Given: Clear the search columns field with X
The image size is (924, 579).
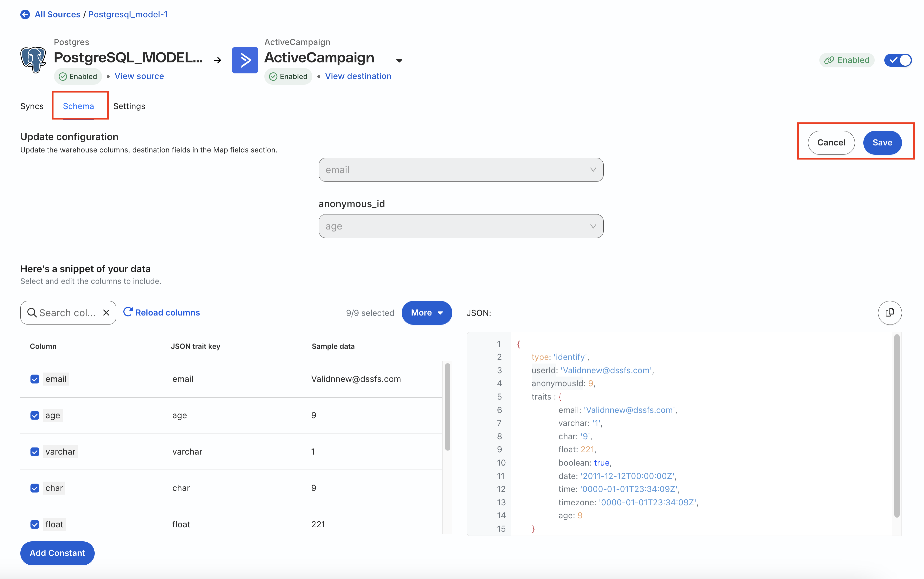Looking at the screenshot, I should [x=106, y=313].
